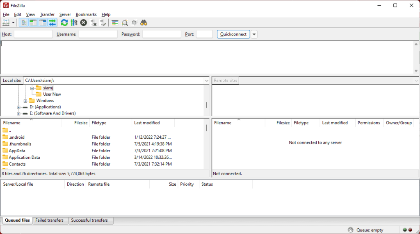Viewport: 420px width, 234px height.
Task: Open the Bookmarks menu
Action: tap(86, 14)
